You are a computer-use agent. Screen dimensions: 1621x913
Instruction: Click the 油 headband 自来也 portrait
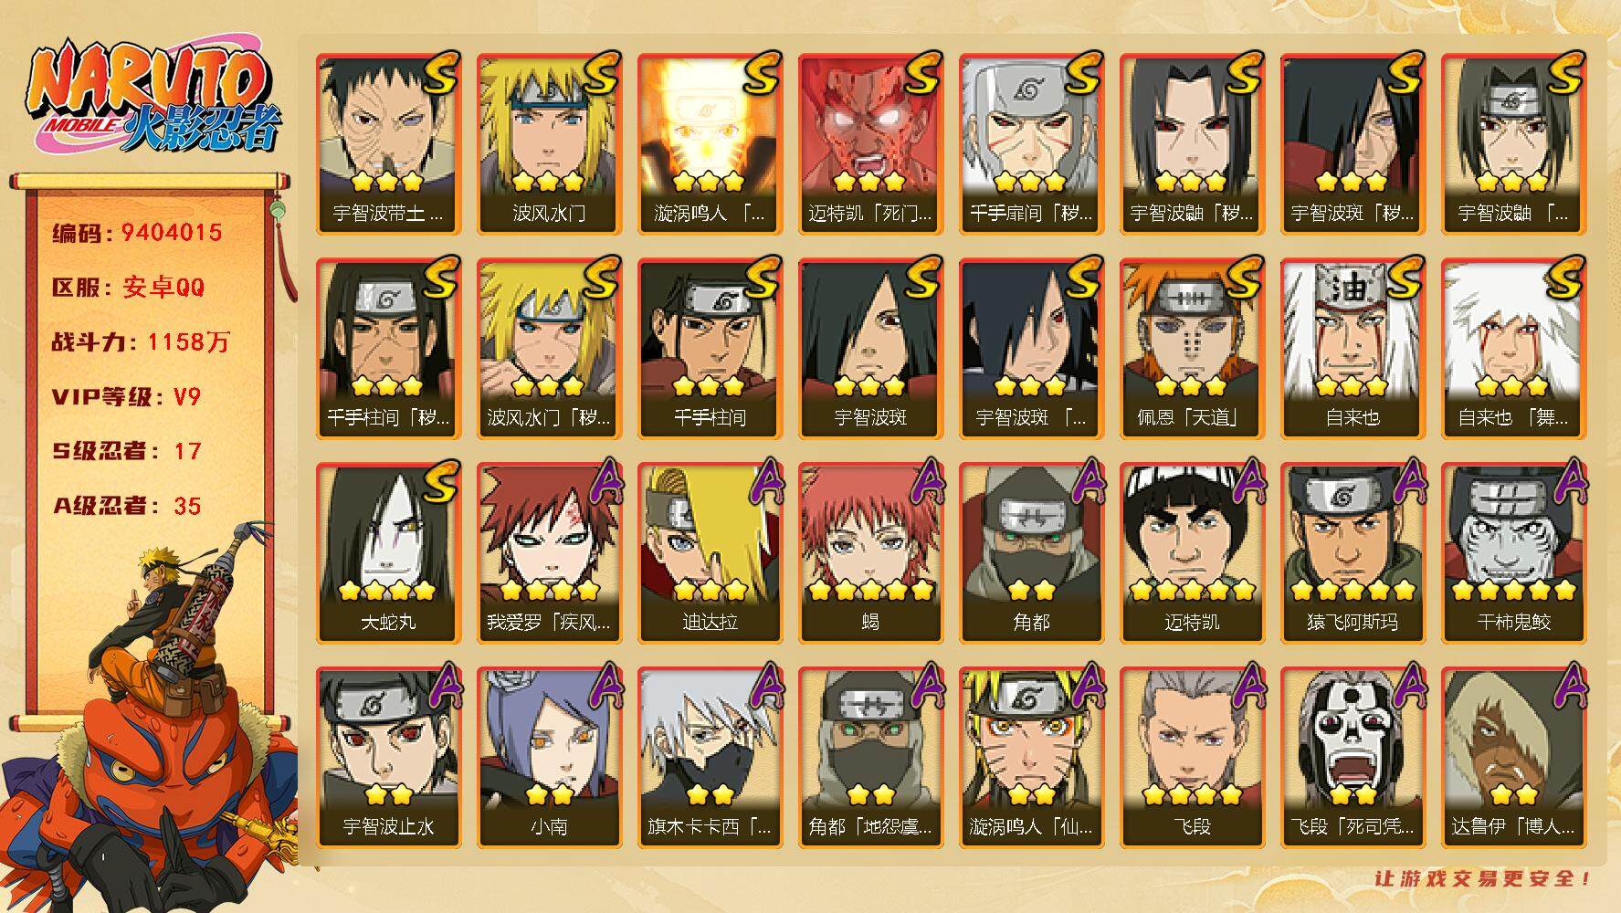1353,349
